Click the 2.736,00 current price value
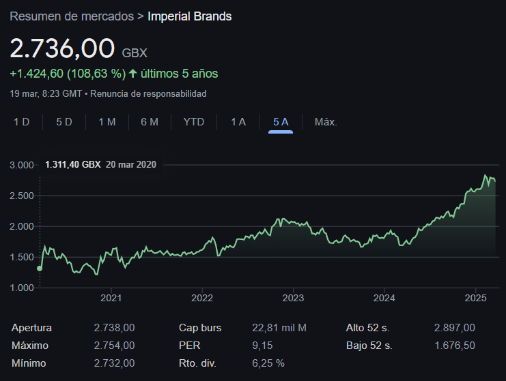The height and width of the screenshot is (381, 506). tap(62, 48)
